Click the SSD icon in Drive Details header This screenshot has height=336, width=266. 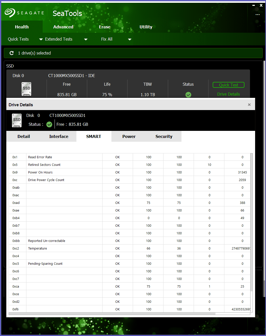click(17, 120)
